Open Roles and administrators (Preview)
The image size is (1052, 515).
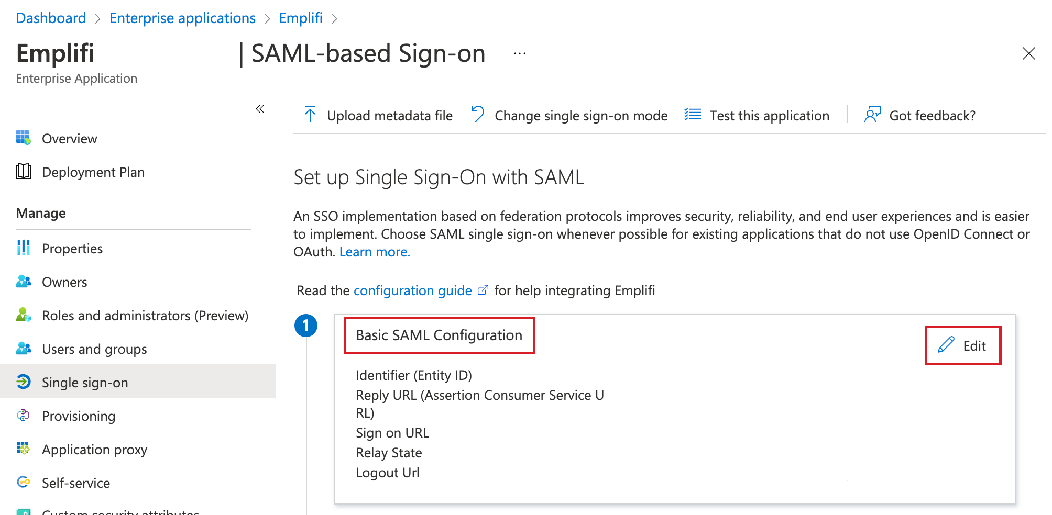click(x=145, y=316)
